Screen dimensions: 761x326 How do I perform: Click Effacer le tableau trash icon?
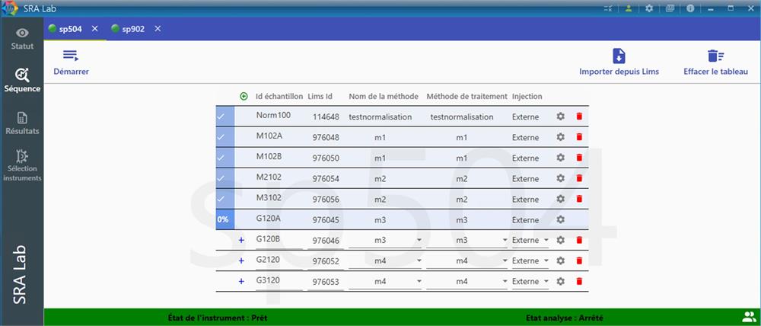(715, 56)
